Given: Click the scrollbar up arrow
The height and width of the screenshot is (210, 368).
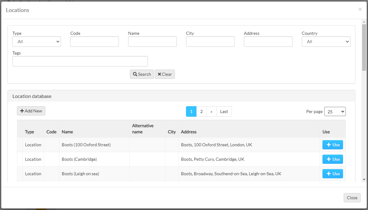Looking at the screenshot, I should [364, 22].
